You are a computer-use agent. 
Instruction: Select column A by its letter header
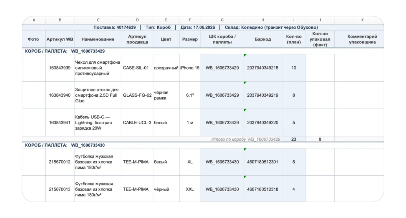point(34,20)
